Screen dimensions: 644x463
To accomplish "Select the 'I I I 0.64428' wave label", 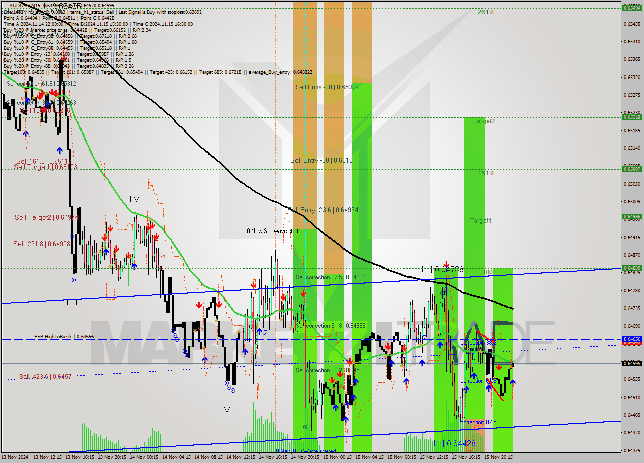I will (x=455, y=443).
